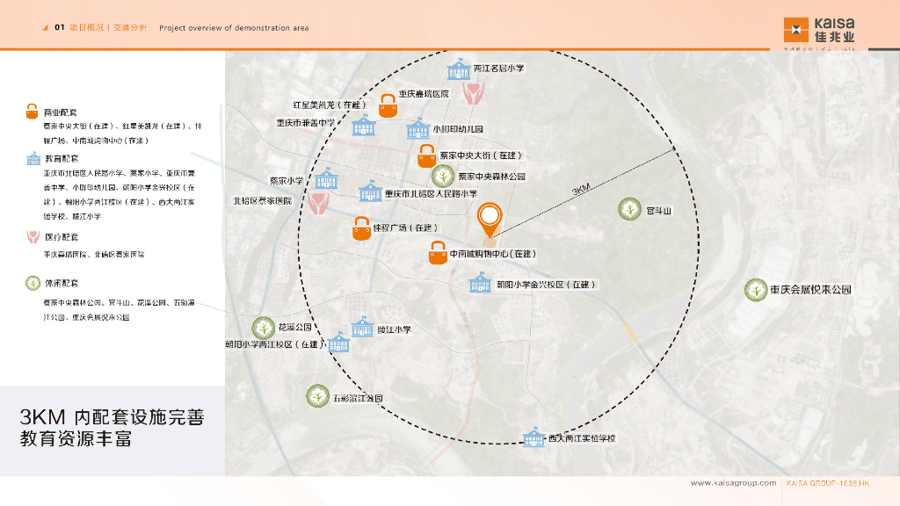This screenshot has height=506, width=900.
Task: Click the 重庆嘉瑞医院 map label
Action: (x=424, y=93)
